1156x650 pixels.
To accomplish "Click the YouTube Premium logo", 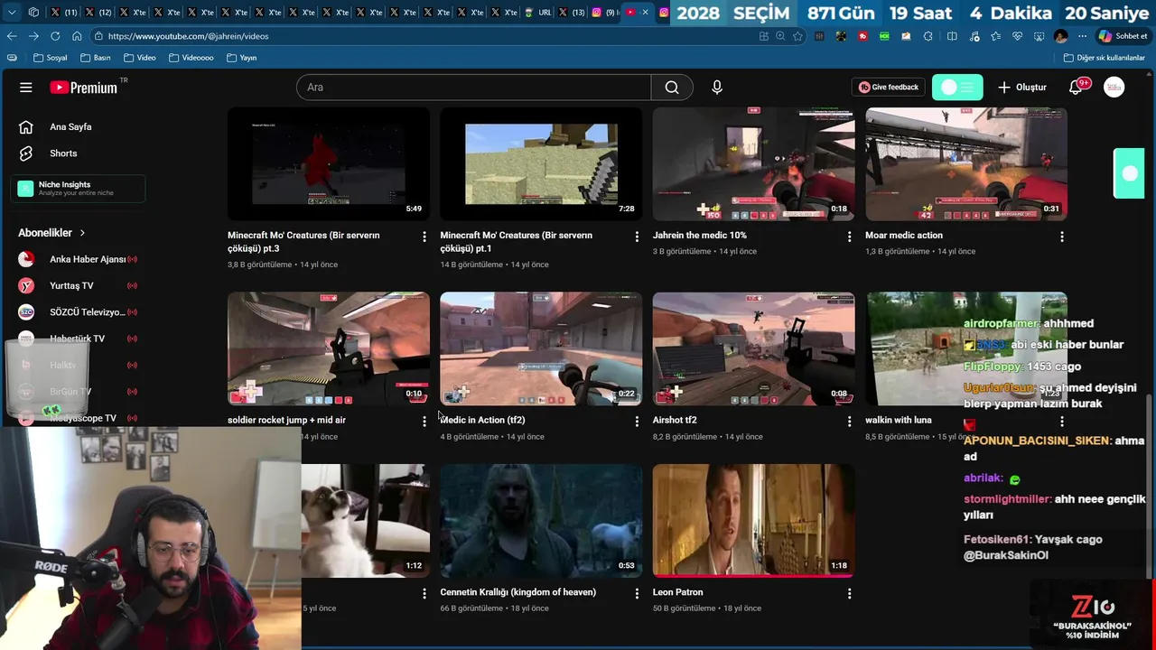I will 84,88.
